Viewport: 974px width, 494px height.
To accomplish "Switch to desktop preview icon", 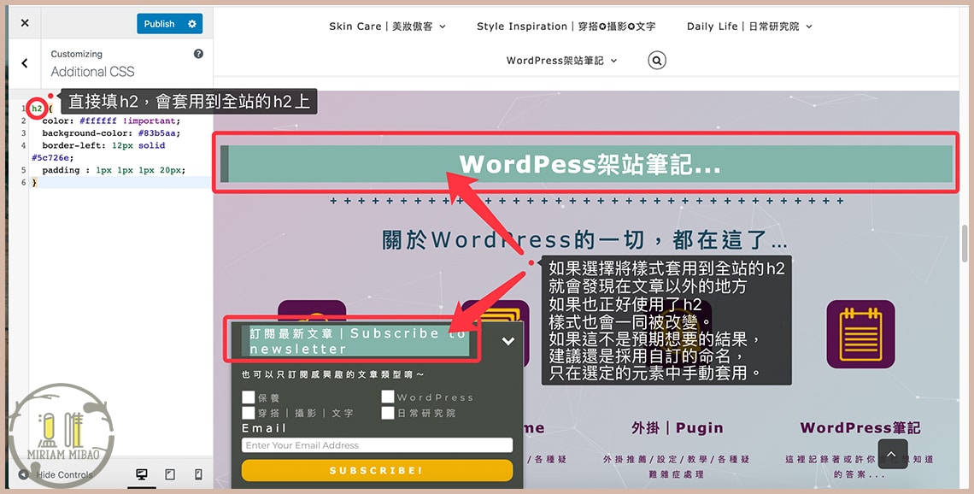I will coord(142,474).
